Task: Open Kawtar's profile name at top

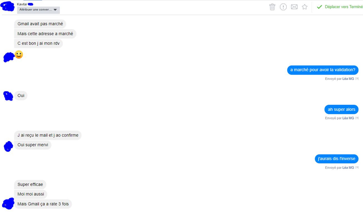Action: [x=22, y=4]
